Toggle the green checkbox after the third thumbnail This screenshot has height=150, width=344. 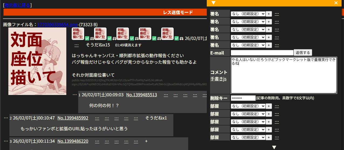[x=132, y=38]
